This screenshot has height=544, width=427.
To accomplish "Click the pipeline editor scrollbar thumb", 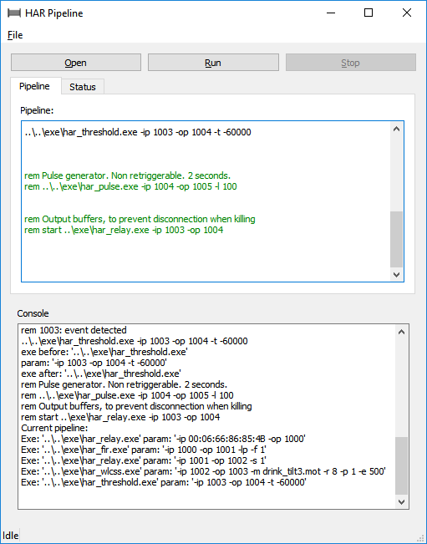I will point(396,239).
